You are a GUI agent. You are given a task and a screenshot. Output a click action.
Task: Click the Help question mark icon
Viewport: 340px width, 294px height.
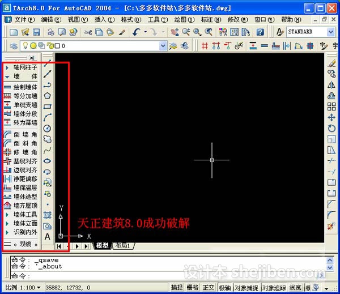(260, 32)
